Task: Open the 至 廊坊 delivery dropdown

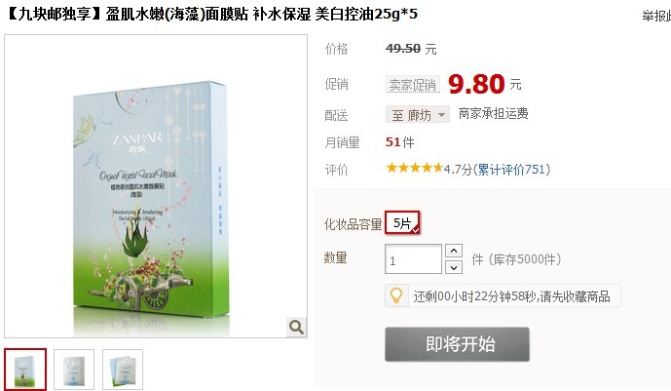Action: coord(417,115)
